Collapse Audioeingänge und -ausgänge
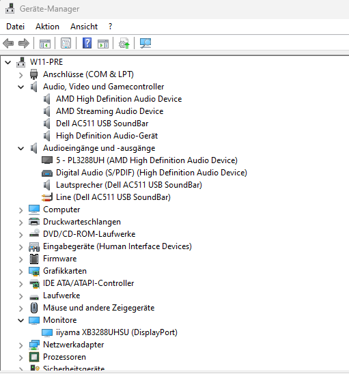Screen dimensions: 349x374 point(21,149)
